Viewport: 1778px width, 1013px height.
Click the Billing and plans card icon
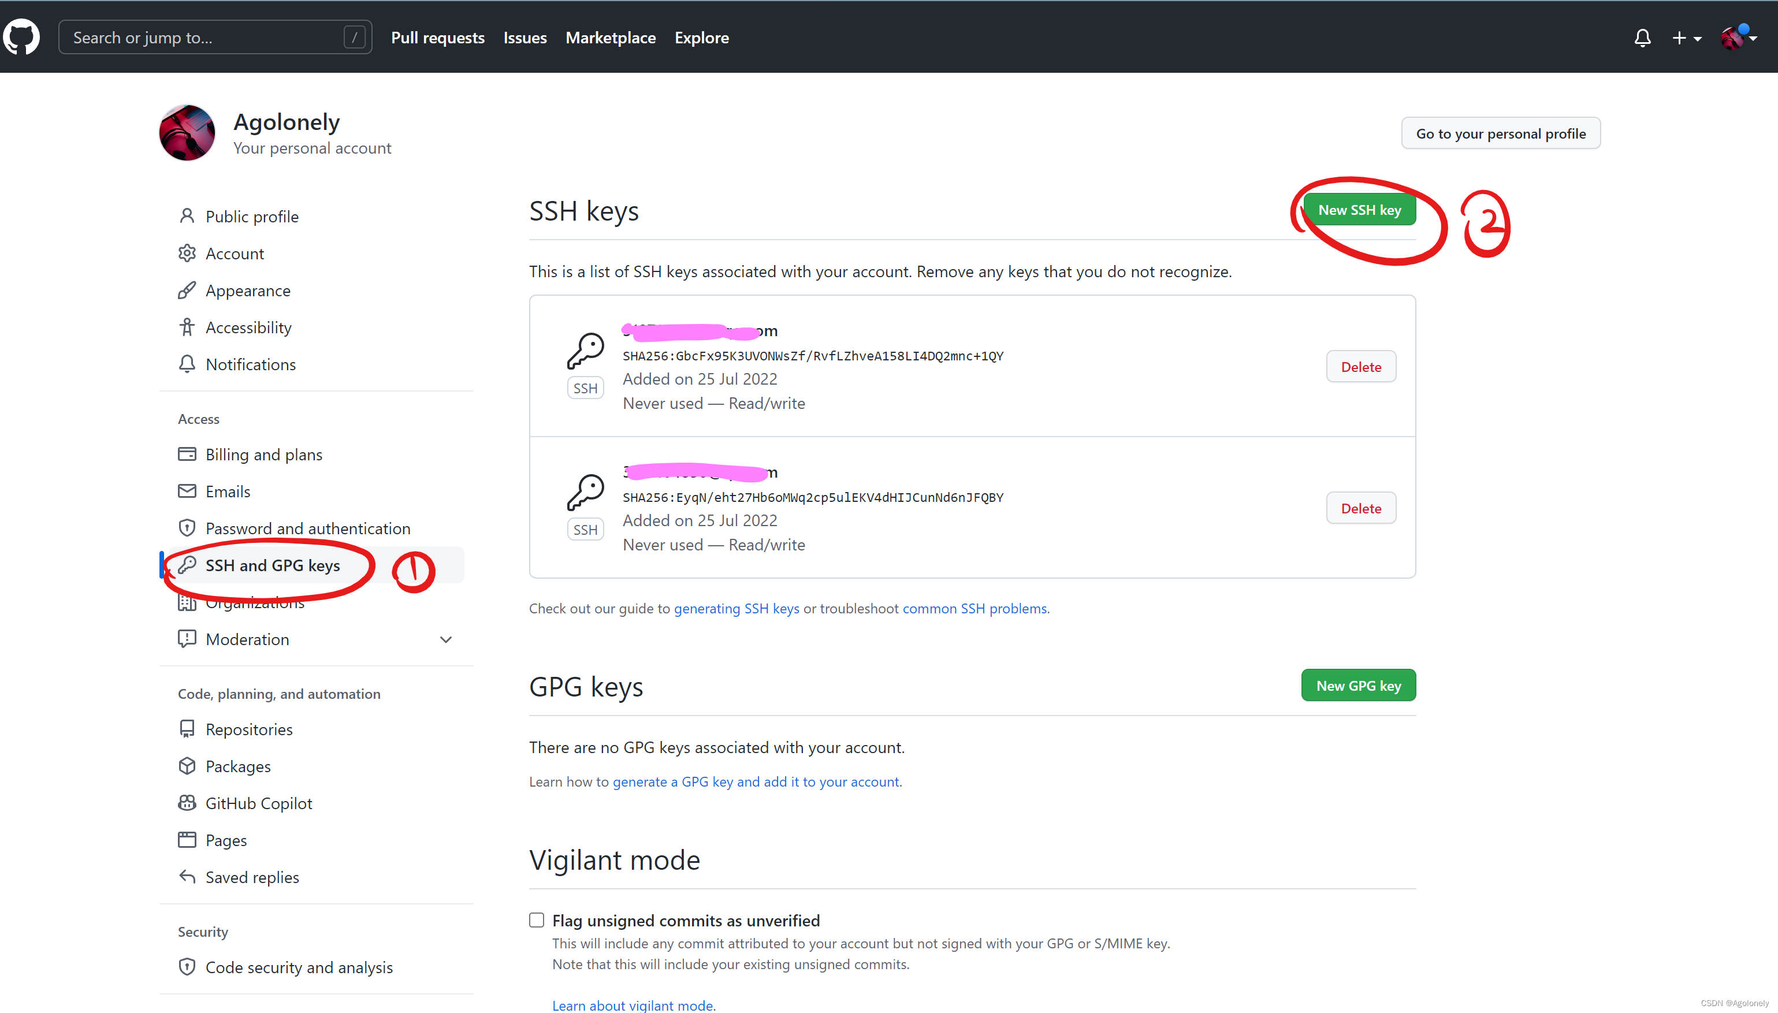187,453
